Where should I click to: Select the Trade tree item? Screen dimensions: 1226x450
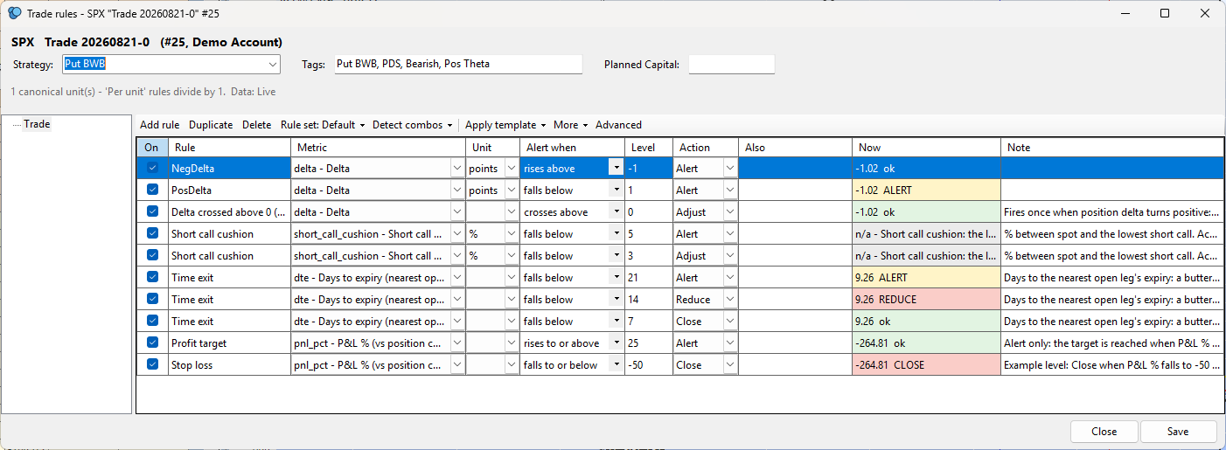tap(37, 124)
